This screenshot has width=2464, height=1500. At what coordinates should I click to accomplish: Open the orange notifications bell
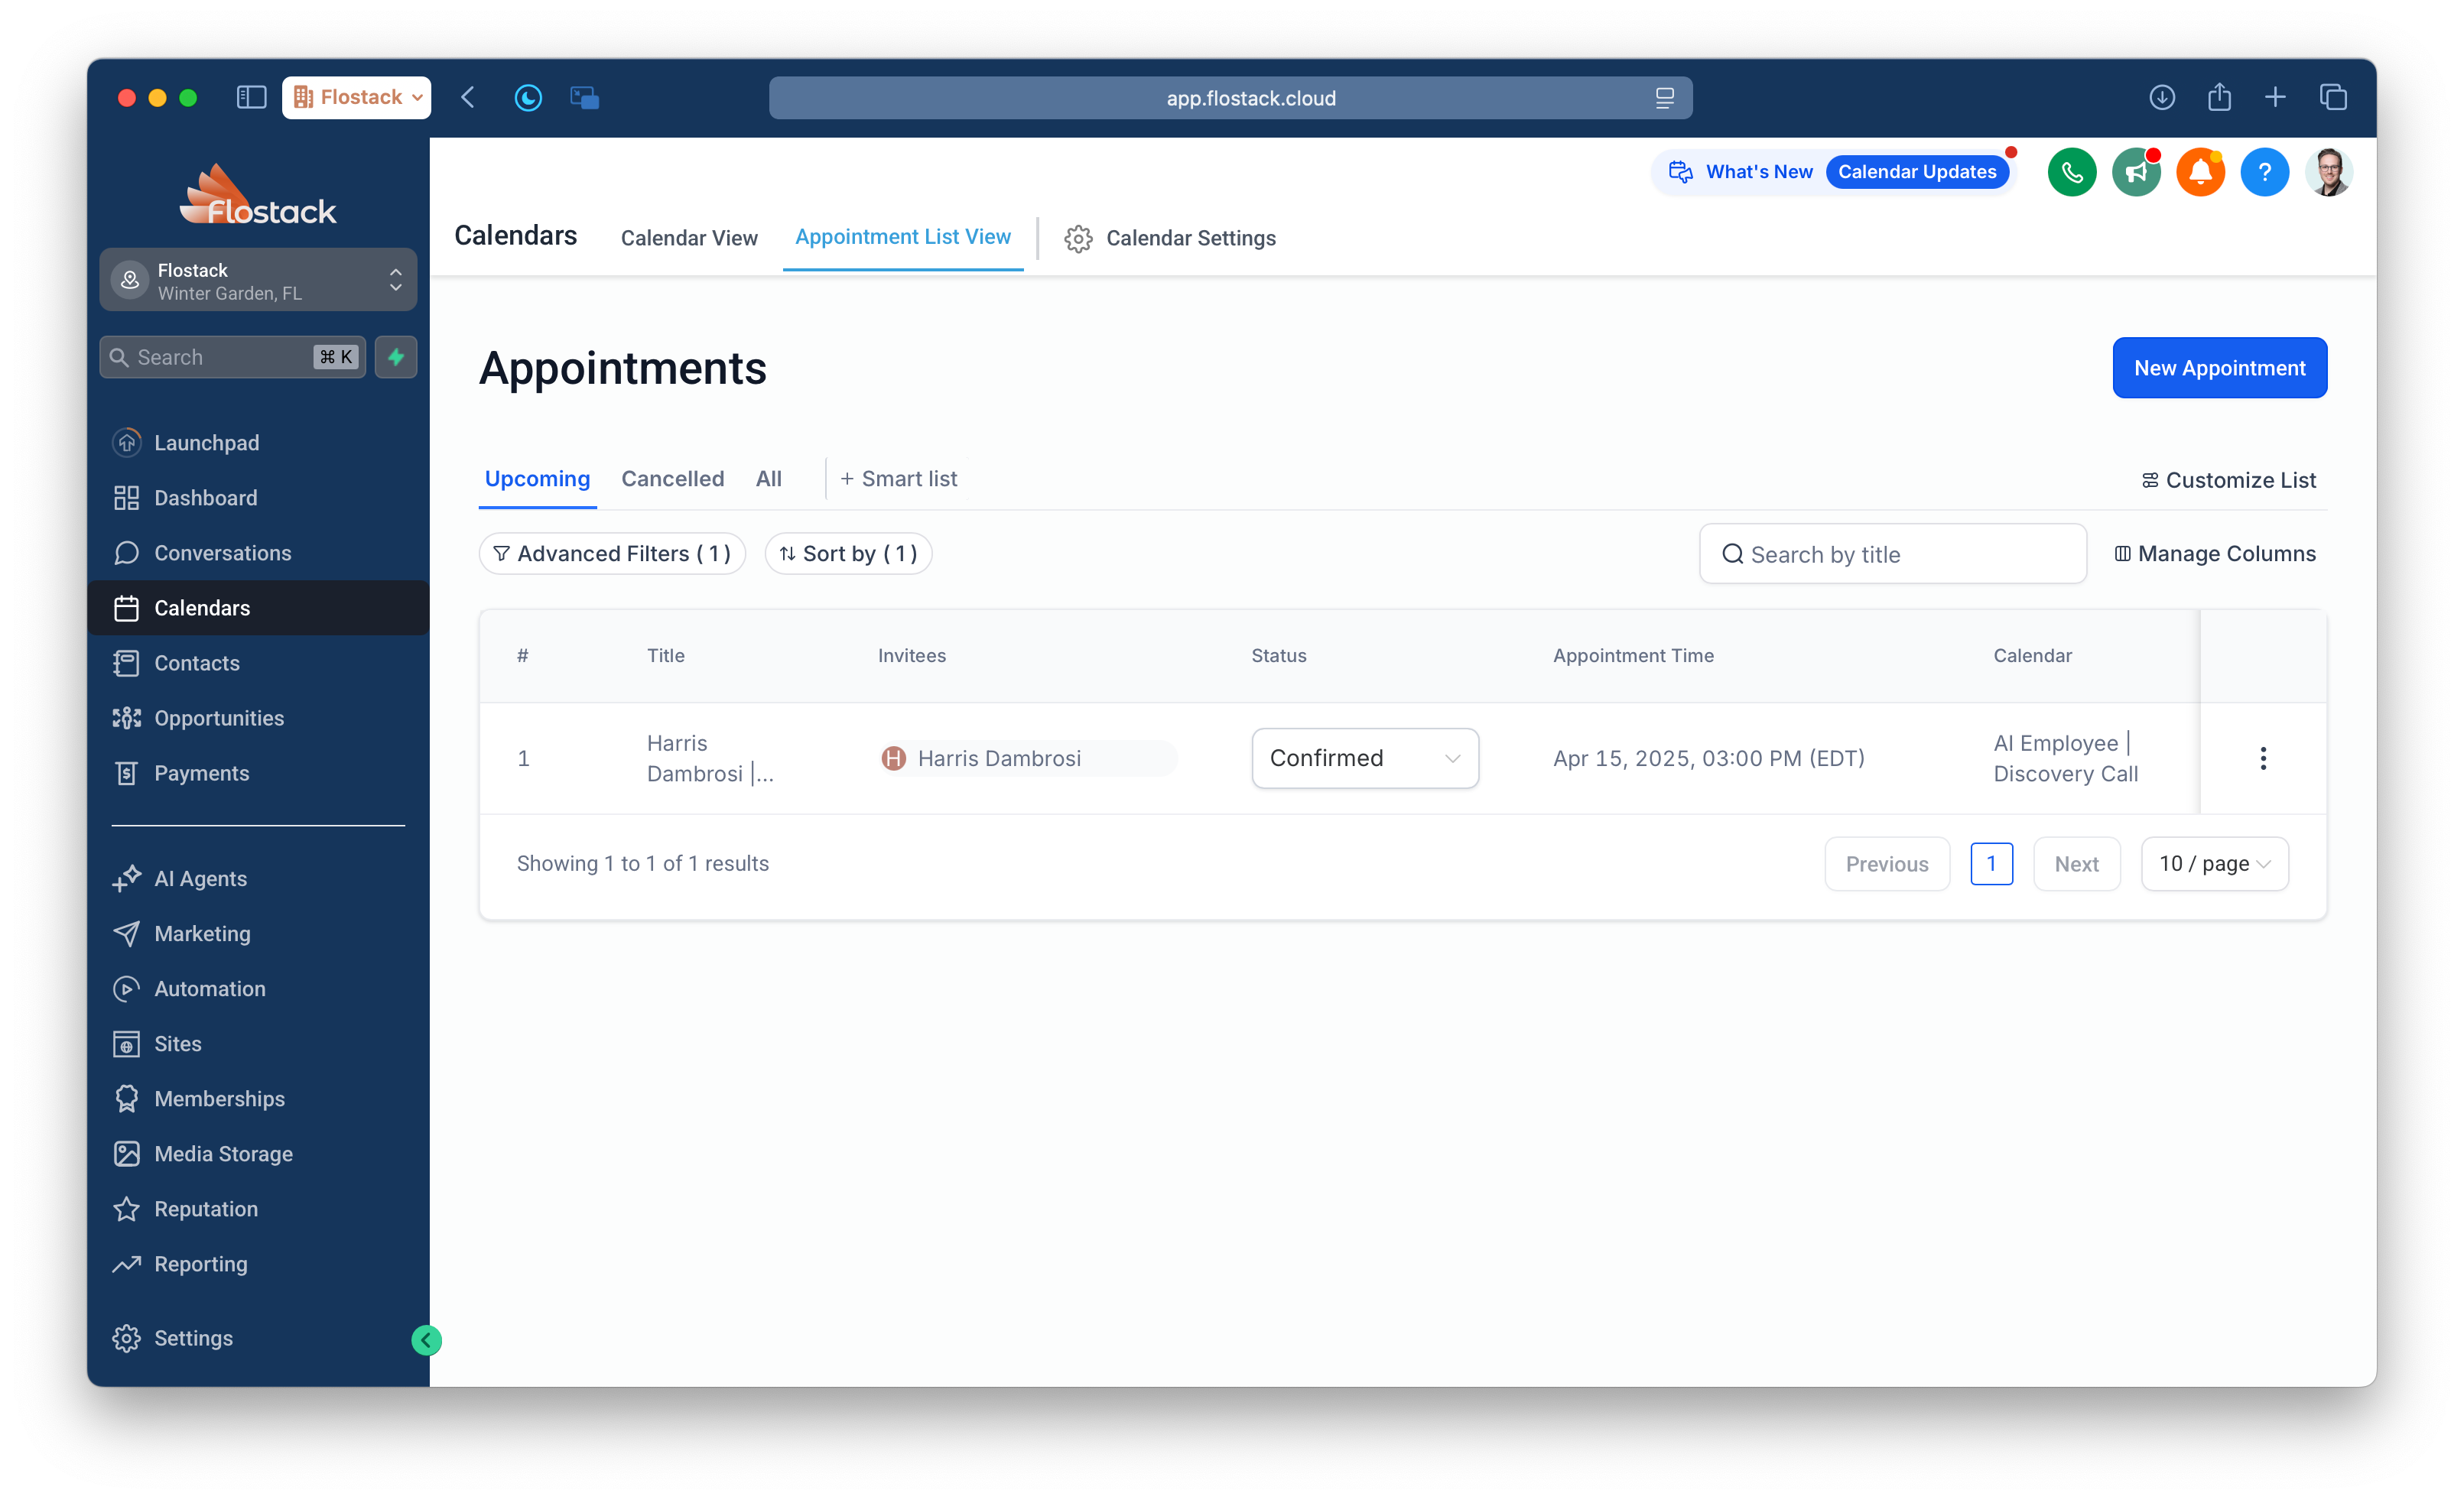2200,172
